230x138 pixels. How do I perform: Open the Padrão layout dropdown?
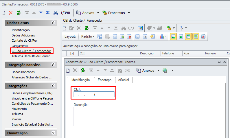point(88,36)
